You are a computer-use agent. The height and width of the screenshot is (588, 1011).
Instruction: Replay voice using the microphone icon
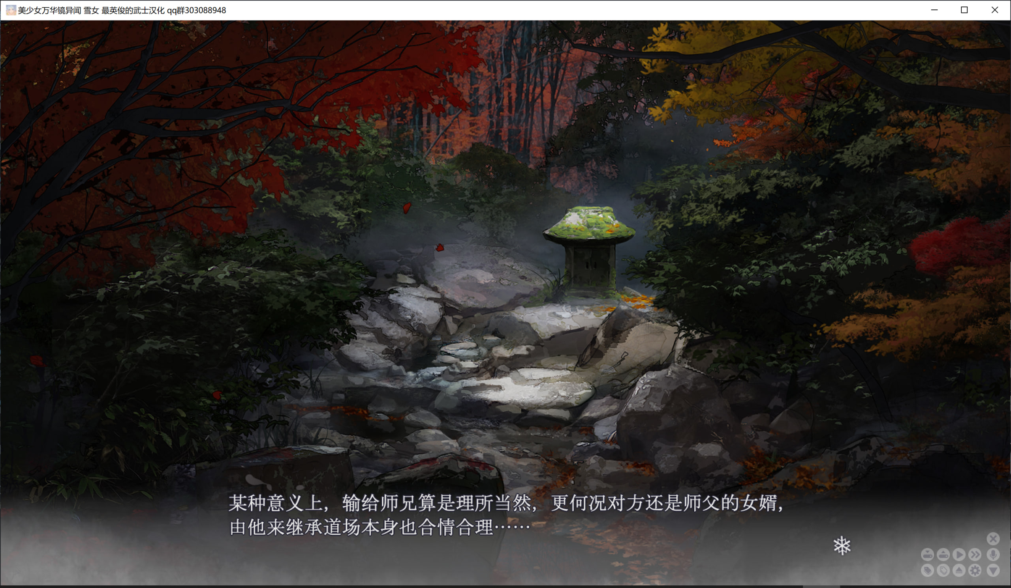tap(993, 554)
